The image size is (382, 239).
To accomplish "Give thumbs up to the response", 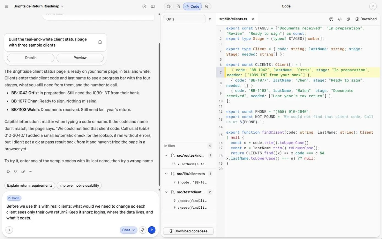I will click(8, 171).
